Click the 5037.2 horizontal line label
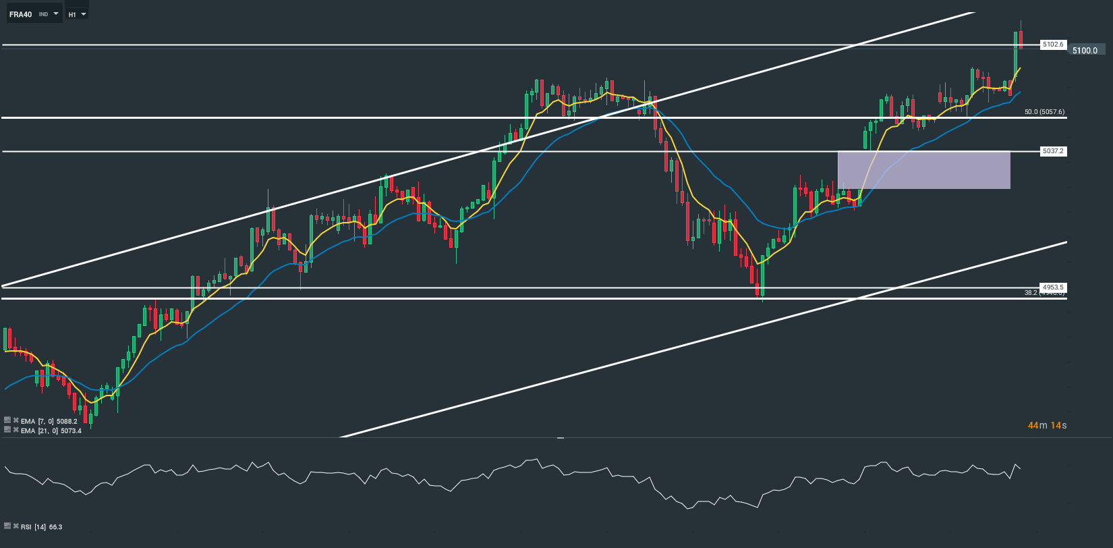Image resolution: width=1113 pixels, height=548 pixels. pyautogui.click(x=1053, y=151)
